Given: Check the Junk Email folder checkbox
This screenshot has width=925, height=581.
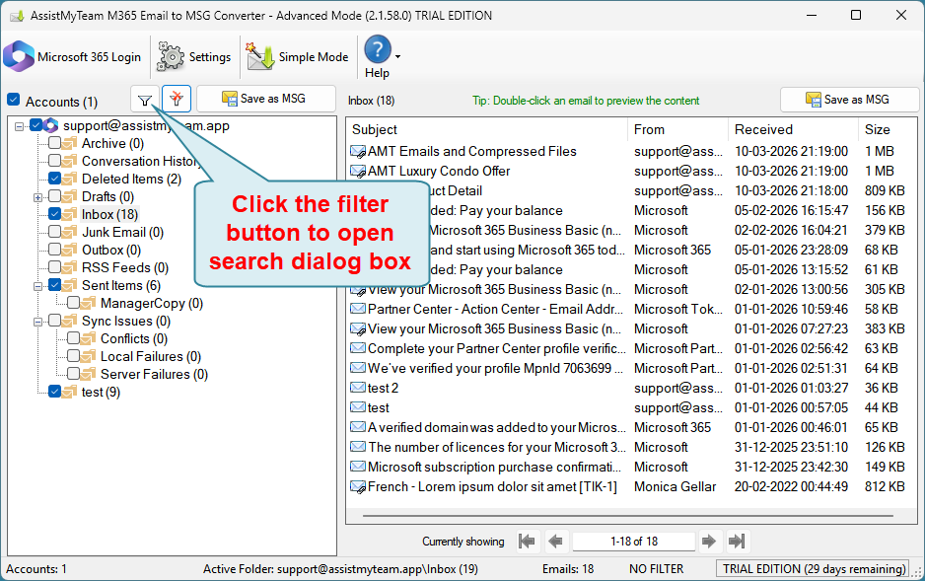Looking at the screenshot, I should point(55,231).
